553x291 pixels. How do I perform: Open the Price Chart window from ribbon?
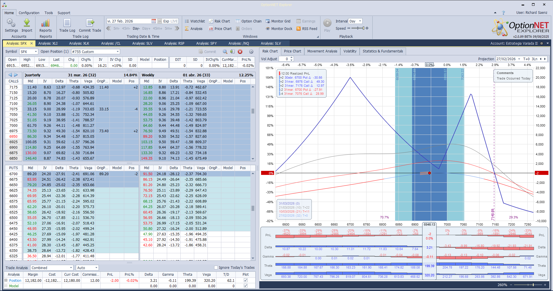[220, 29]
